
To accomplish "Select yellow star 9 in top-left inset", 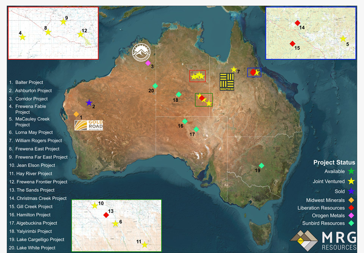I will coord(63,22).
